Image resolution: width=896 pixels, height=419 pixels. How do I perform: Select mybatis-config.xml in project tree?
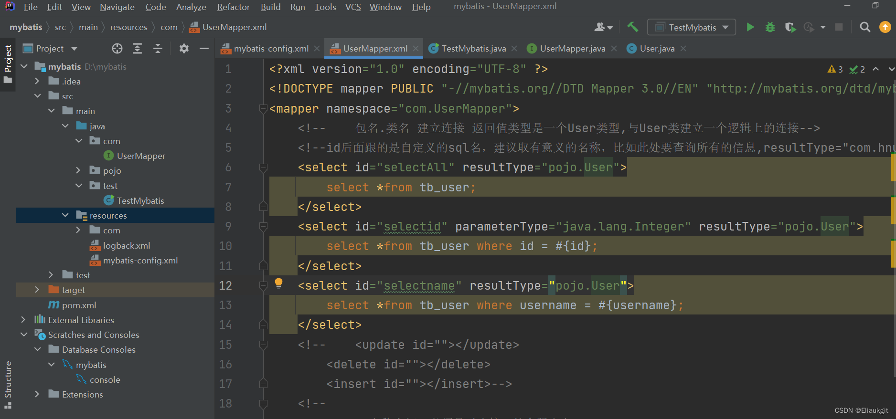(140, 260)
